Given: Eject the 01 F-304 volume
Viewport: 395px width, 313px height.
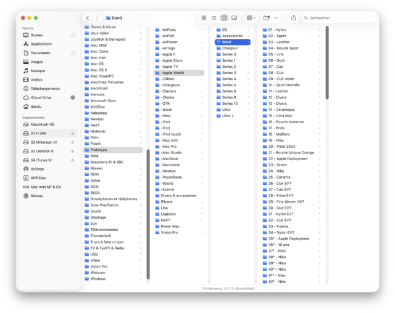Looking at the screenshot, I should 72,133.
